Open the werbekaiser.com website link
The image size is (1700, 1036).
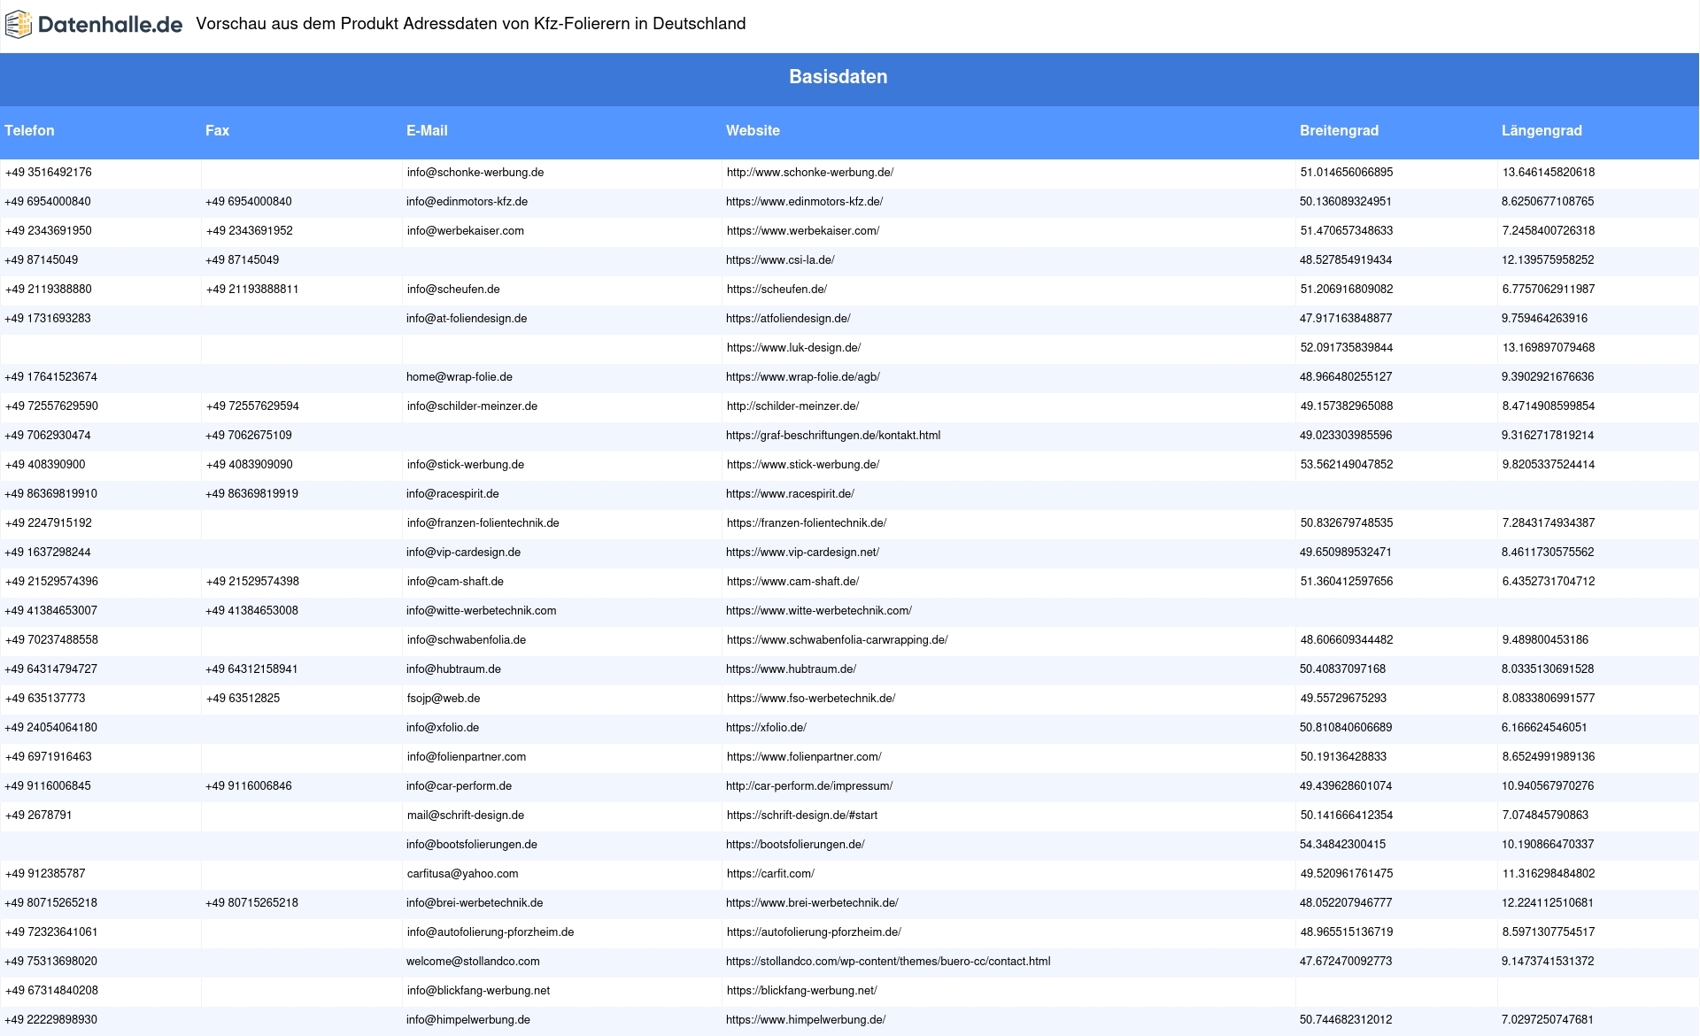click(803, 231)
